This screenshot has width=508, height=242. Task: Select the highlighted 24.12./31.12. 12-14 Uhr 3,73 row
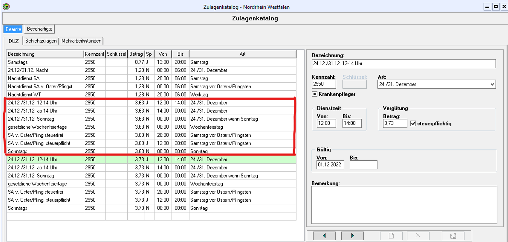(151, 159)
